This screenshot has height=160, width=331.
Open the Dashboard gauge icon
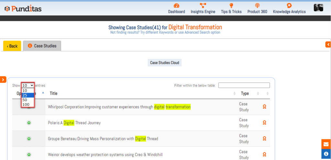[x=176, y=6]
